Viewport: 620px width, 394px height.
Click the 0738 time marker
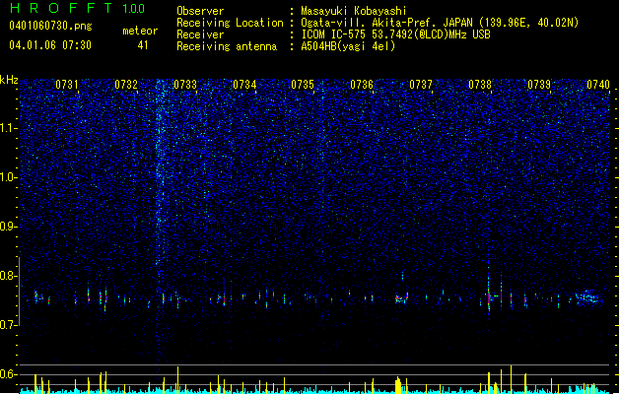(x=480, y=85)
